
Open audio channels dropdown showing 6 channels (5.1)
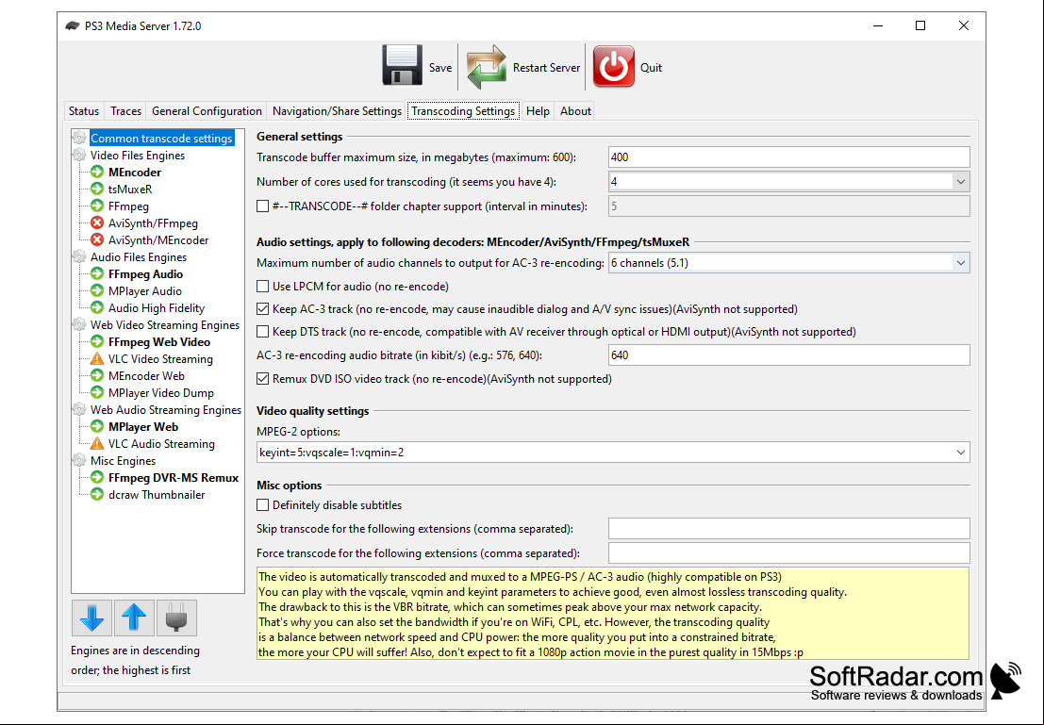click(960, 263)
